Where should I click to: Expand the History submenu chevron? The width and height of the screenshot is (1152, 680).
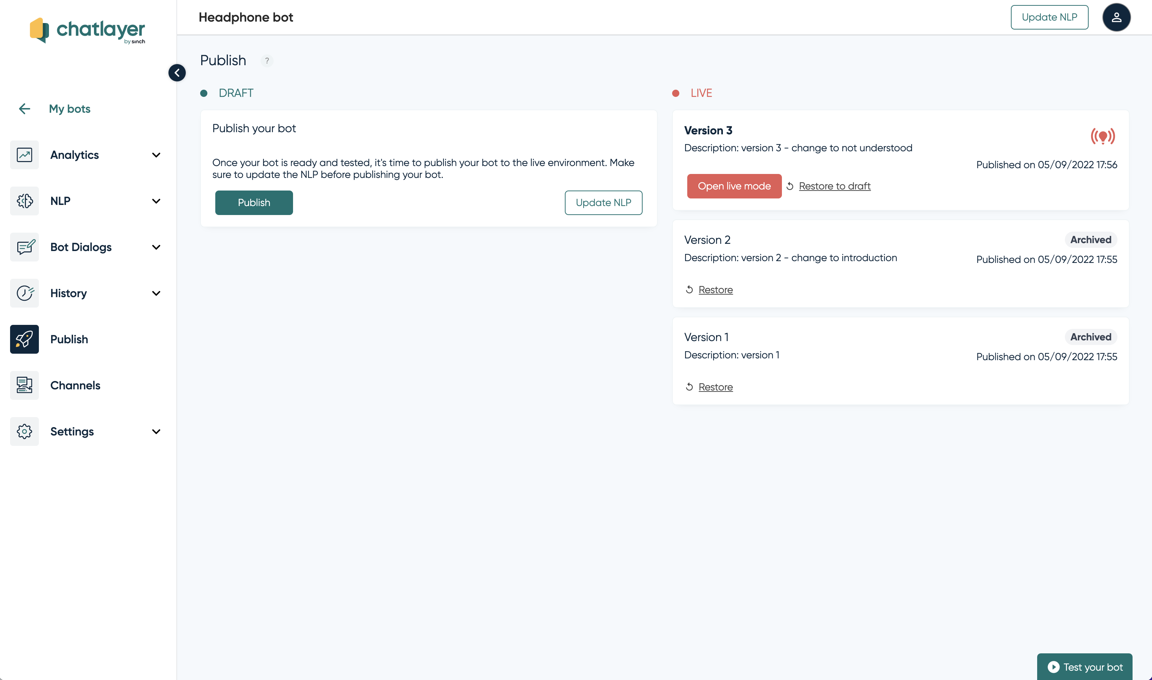[x=156, y=293]
